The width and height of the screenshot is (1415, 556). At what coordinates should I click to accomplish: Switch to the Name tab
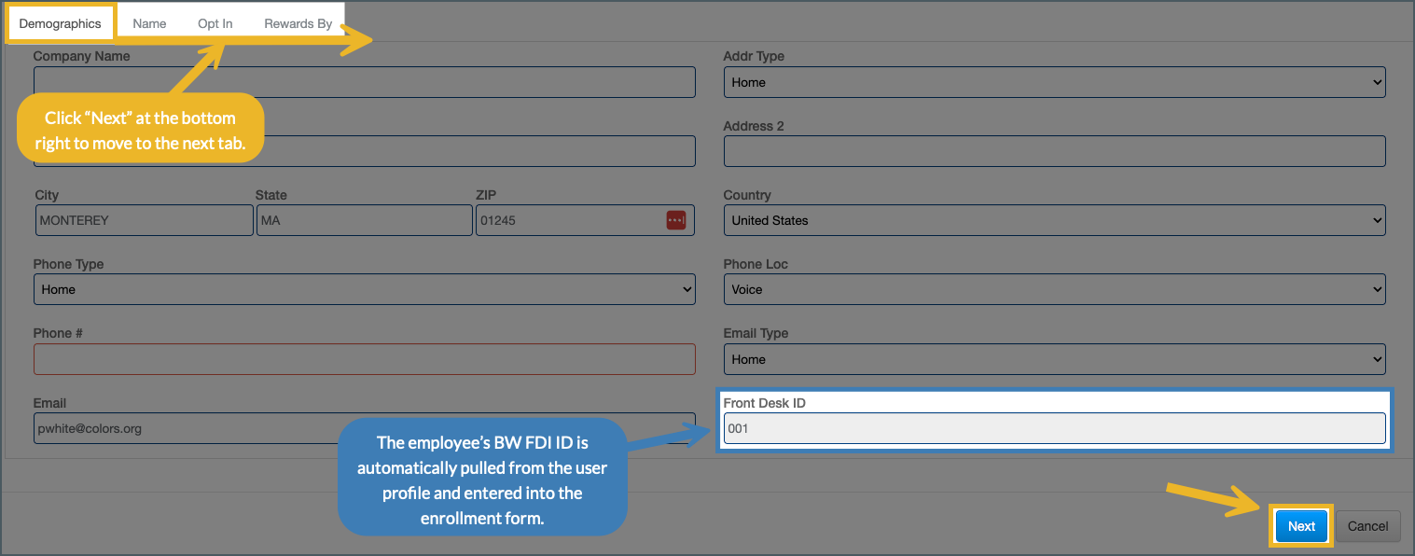149,23
